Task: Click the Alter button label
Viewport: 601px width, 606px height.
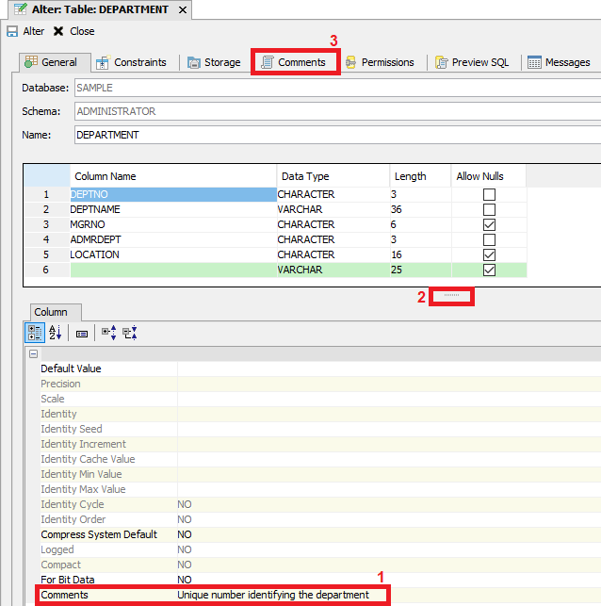Action: pyautogui.click(x=34, y=31)
